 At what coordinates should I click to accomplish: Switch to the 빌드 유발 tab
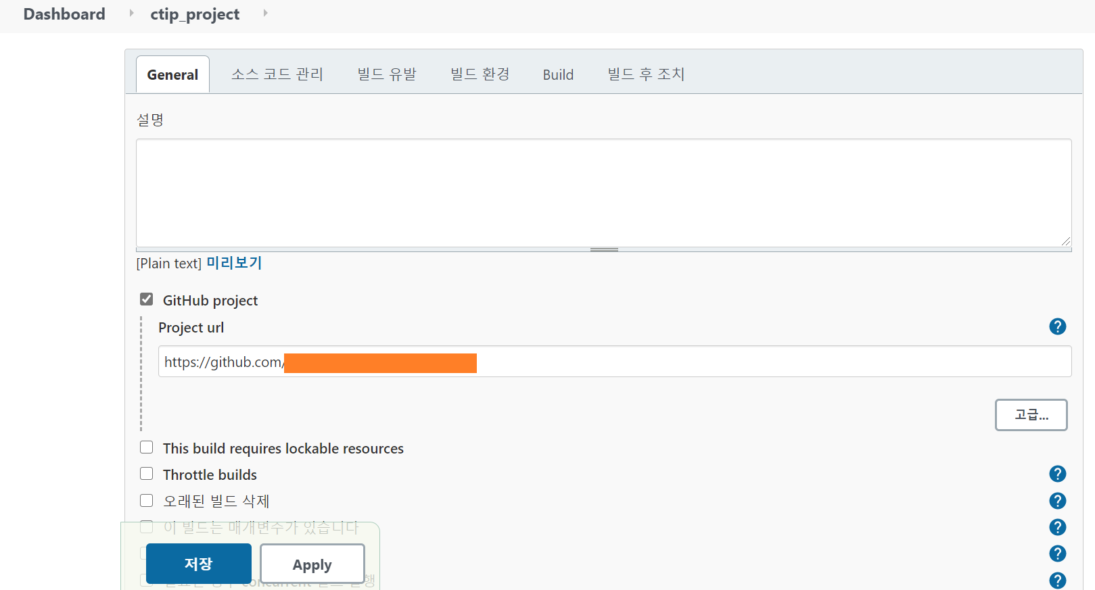pos(387,74)
